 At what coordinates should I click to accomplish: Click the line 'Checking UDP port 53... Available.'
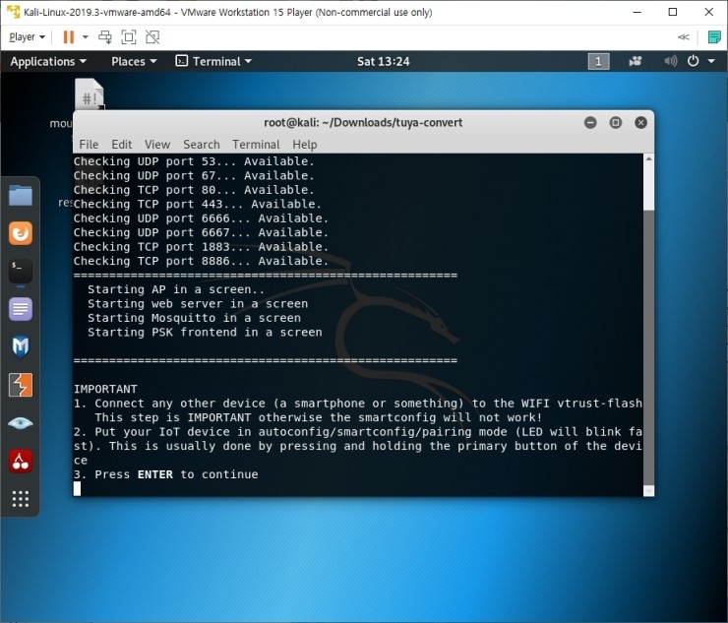194,161
